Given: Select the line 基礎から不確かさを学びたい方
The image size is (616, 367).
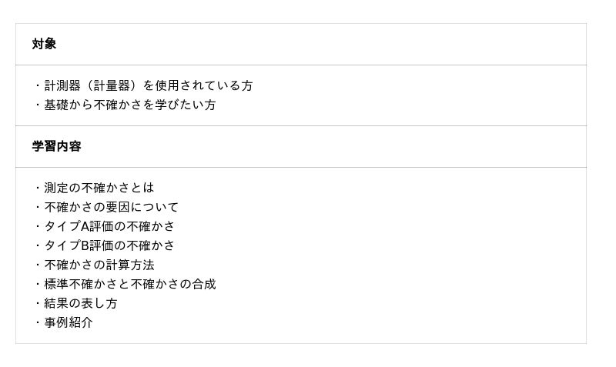Looking at the screenshot, I should point(129,105).
